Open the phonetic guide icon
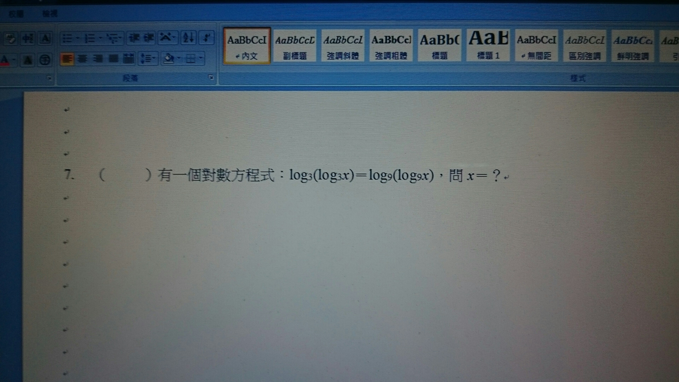The height and width of the screenshot is (382, 679). click(x=28, y=38)
